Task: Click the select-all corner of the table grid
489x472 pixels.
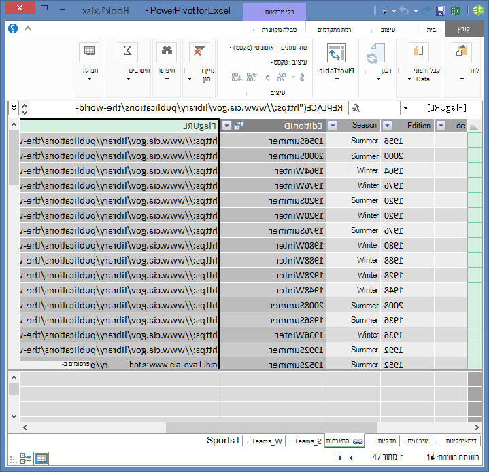Action: (474, 126)
